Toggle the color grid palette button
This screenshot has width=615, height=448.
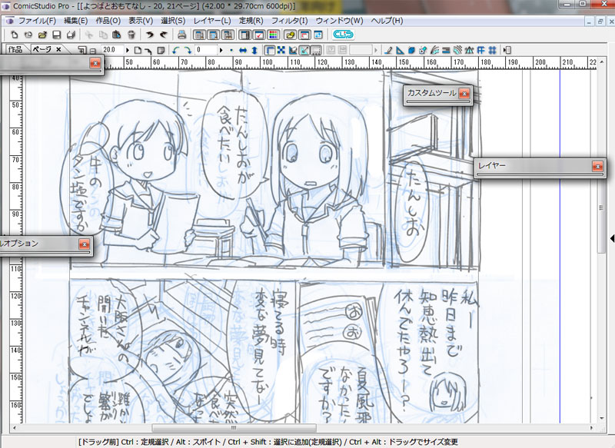pyautogui.click(x=273, y=35)
